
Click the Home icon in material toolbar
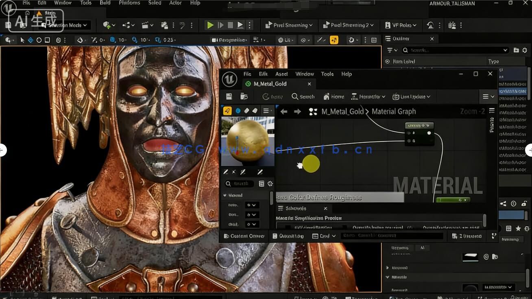click(334, 96)
